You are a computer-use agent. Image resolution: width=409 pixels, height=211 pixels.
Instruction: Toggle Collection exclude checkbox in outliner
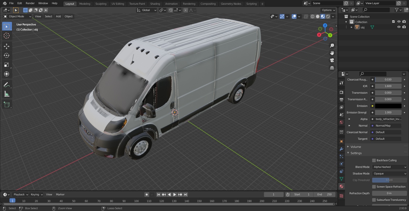393,22
